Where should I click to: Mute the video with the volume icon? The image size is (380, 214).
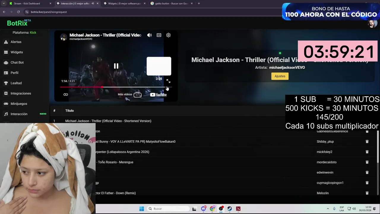click(149, 35)
